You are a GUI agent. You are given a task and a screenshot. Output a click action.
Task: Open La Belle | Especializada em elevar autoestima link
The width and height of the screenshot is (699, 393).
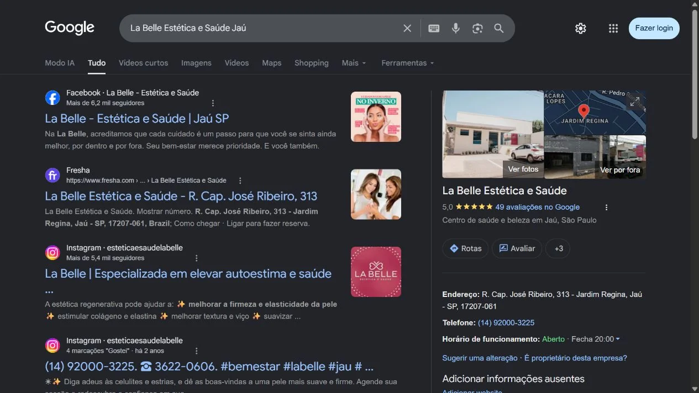click(x=188, y=274)
